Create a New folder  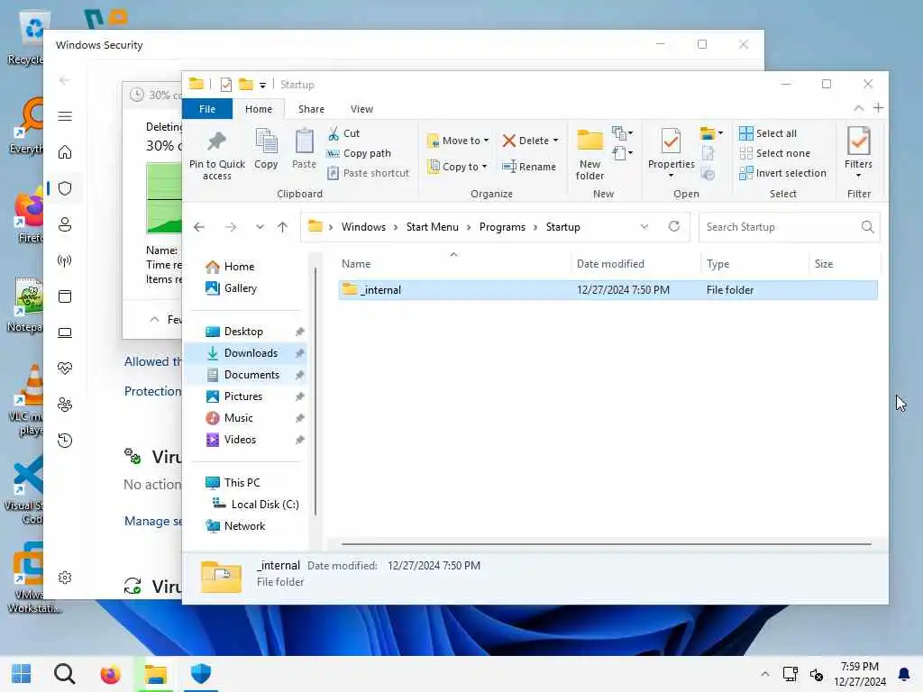tap(589, 154)
